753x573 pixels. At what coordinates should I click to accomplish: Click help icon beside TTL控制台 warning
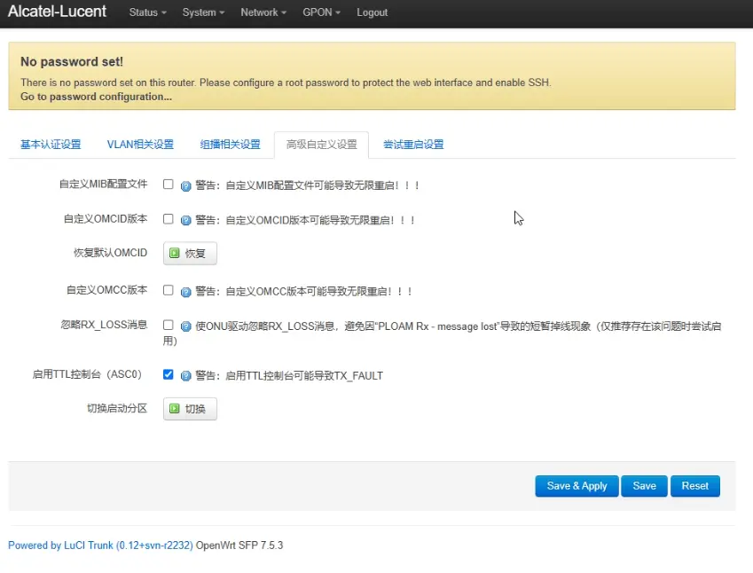click(x=186, y=375)
